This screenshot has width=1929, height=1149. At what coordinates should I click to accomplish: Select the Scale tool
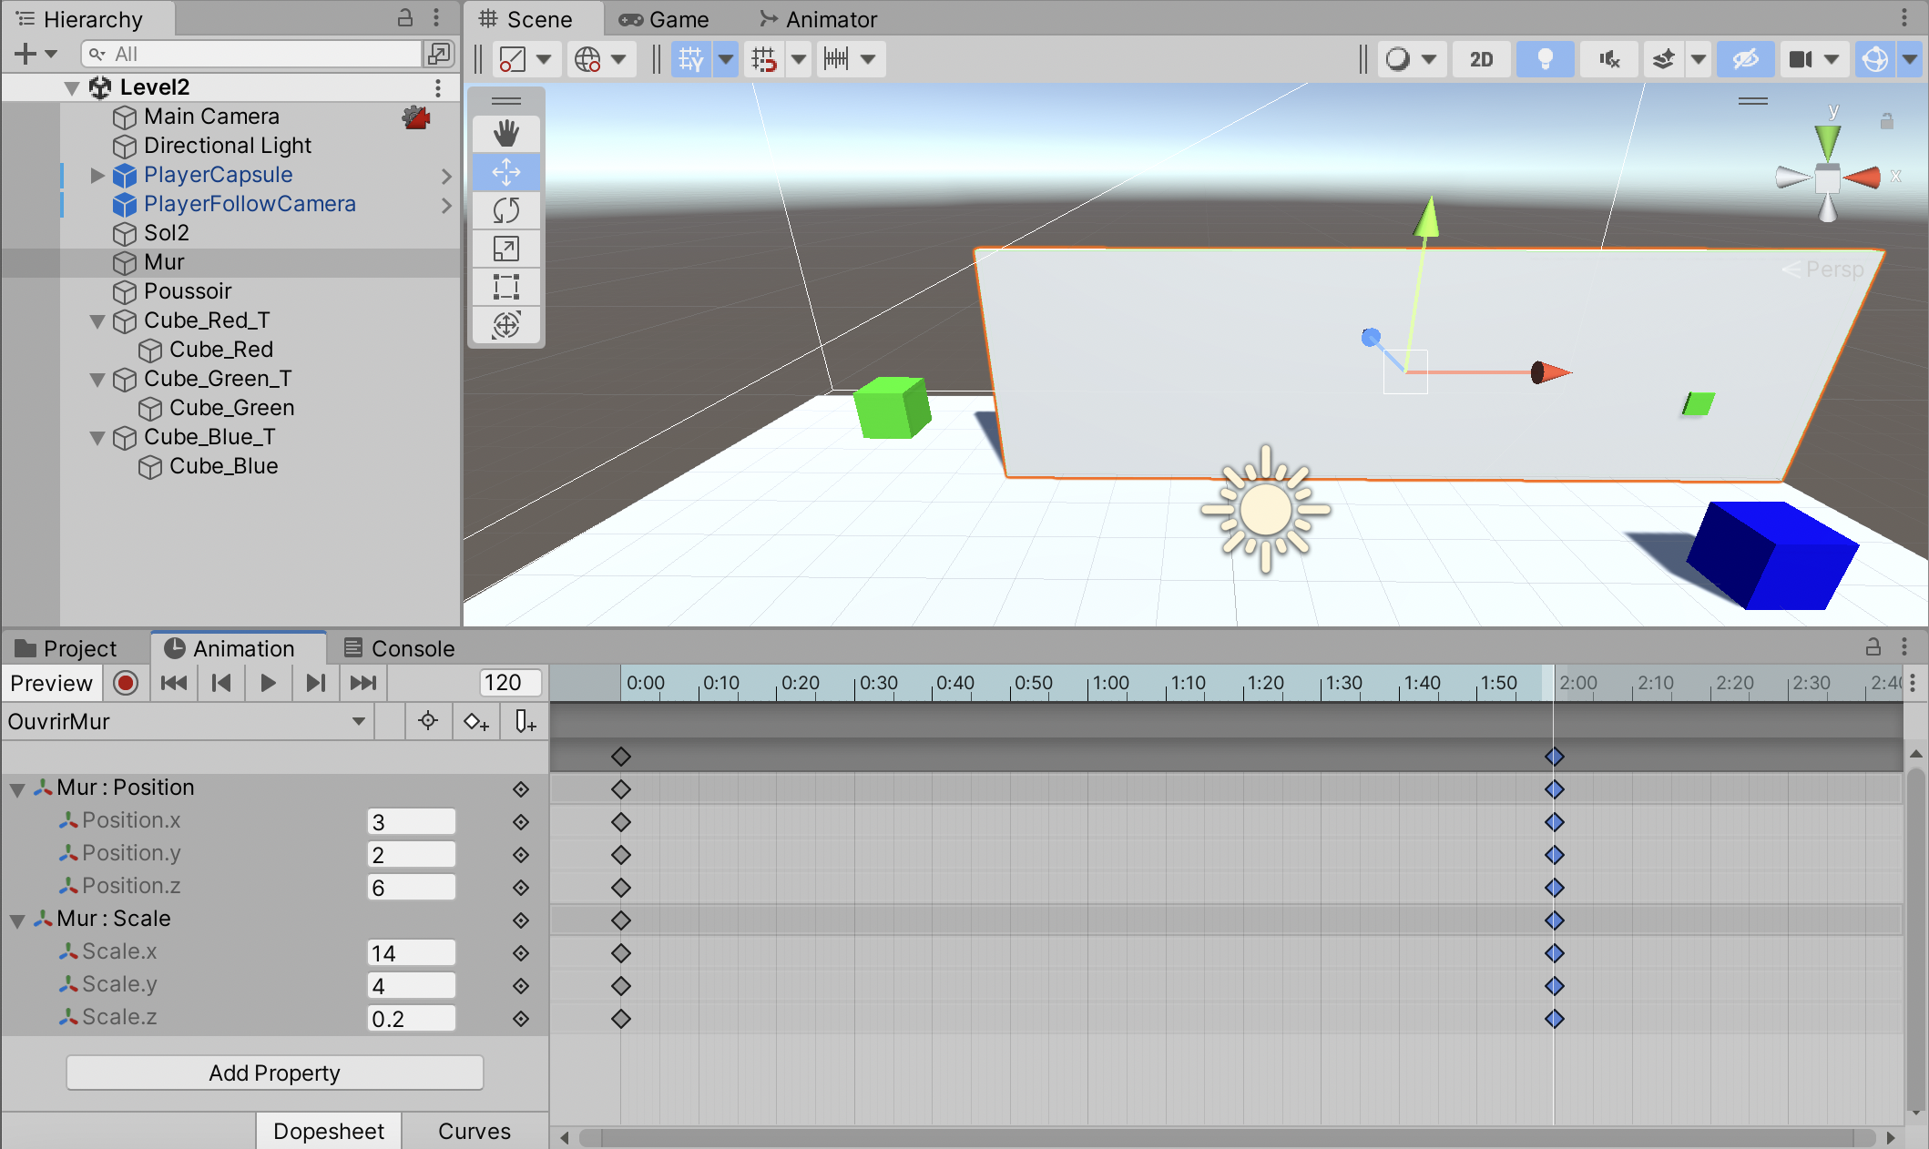(506, 249)
